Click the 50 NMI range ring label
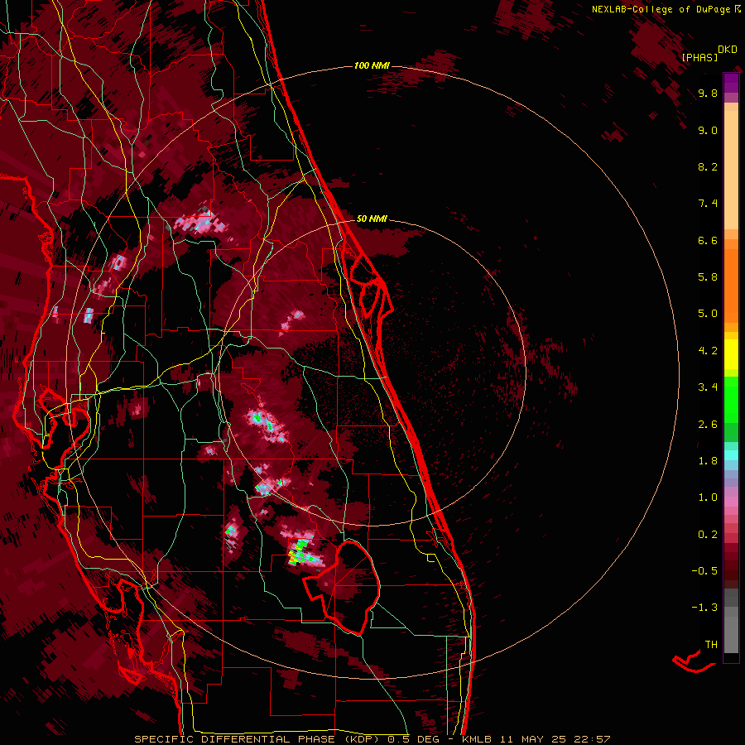This screenshot has width=745, height=745. (x=372, y=219)
